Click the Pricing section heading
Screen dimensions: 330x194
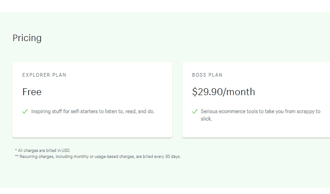click(27, 38)
